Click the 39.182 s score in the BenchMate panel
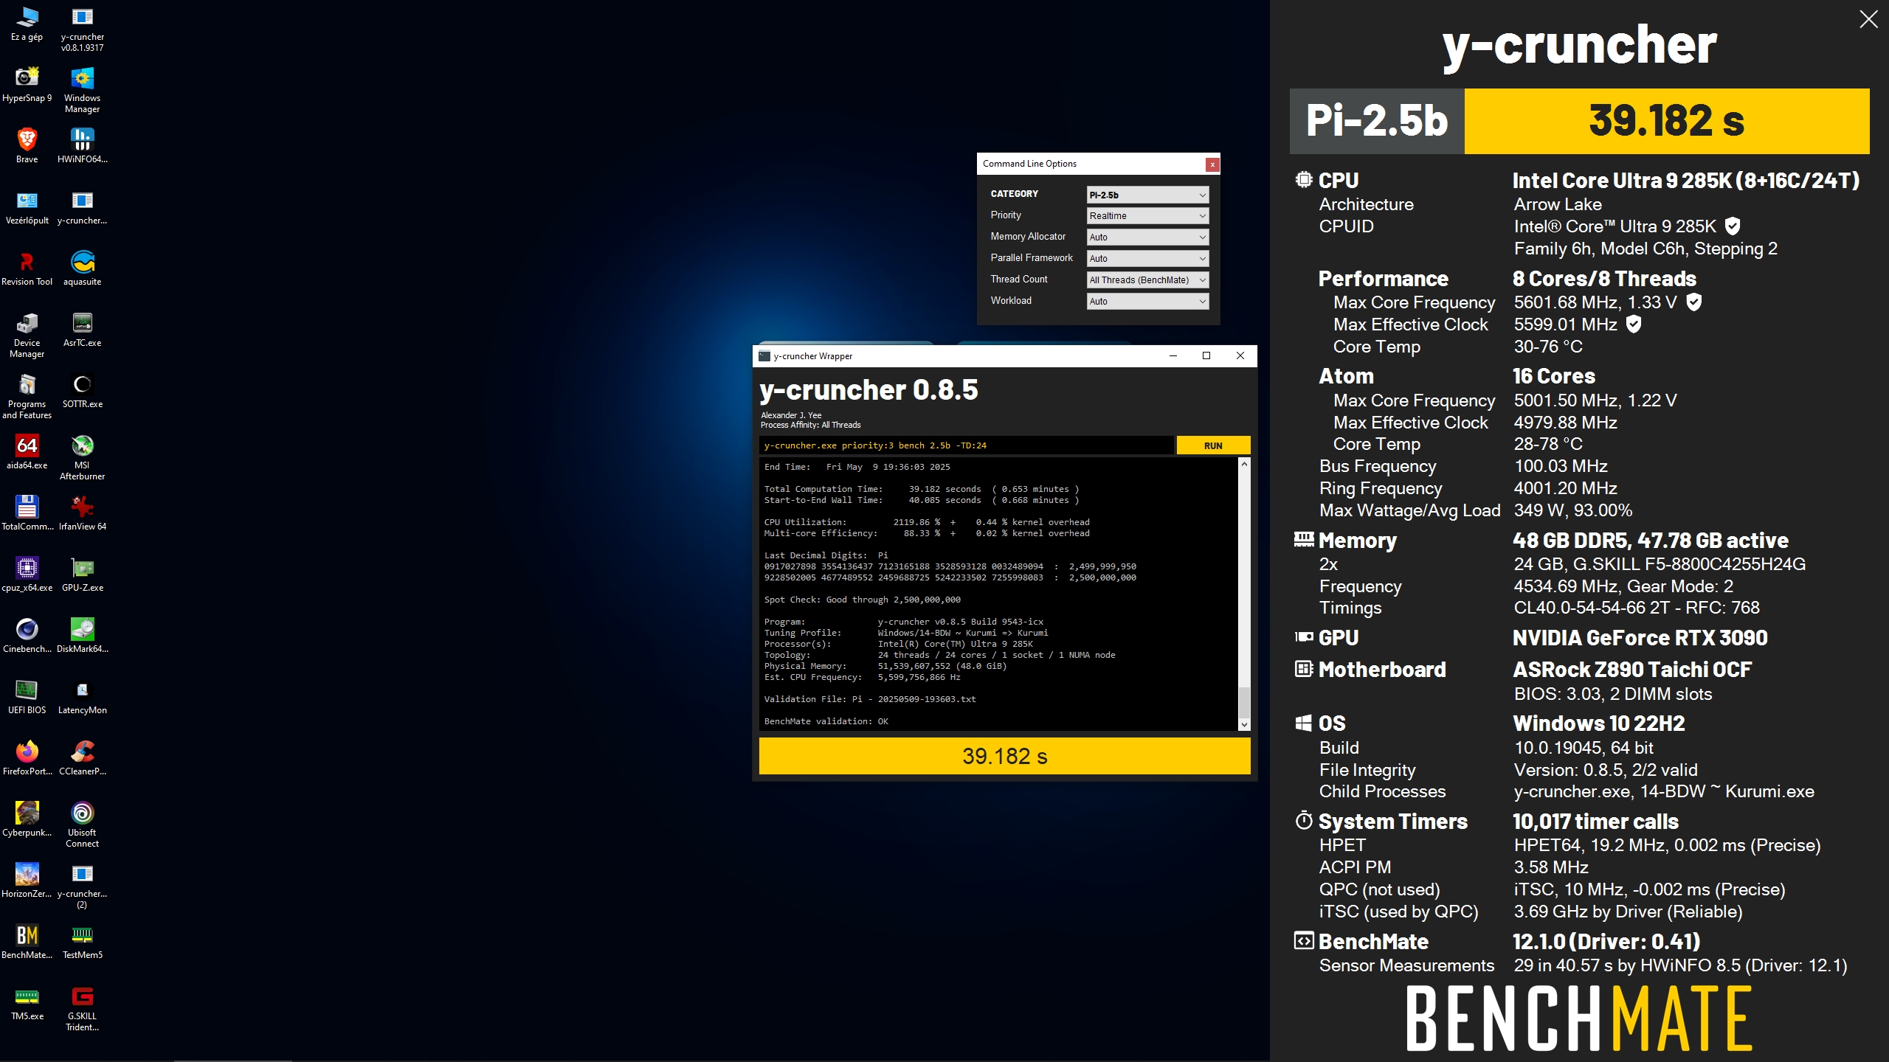 tap(1666, 121)
